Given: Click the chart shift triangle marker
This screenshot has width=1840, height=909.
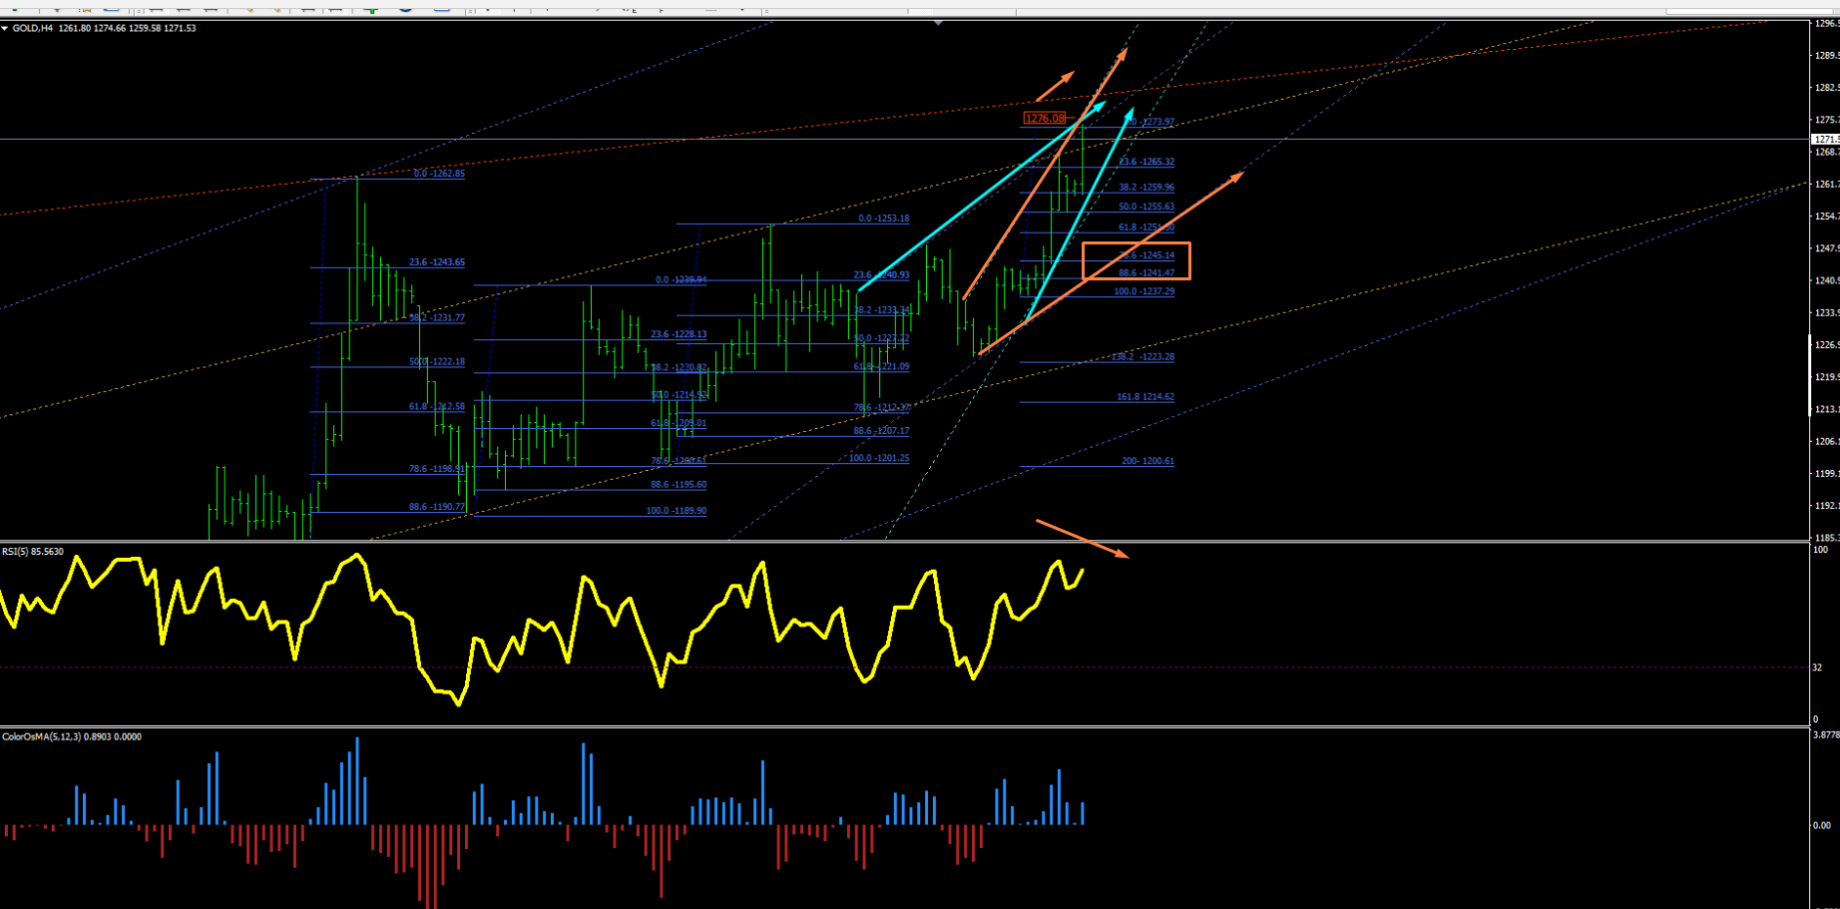Looking at the screenshot, I should (938, 21).
